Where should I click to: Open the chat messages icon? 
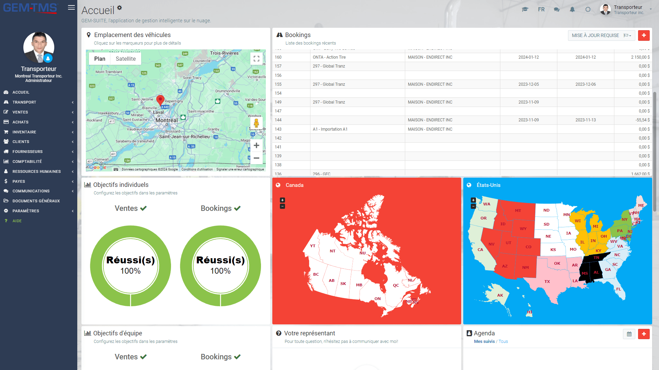[557, 10]
